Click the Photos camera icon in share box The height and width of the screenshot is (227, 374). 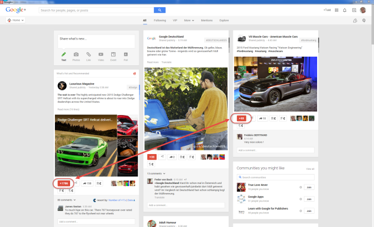[76, 55]
